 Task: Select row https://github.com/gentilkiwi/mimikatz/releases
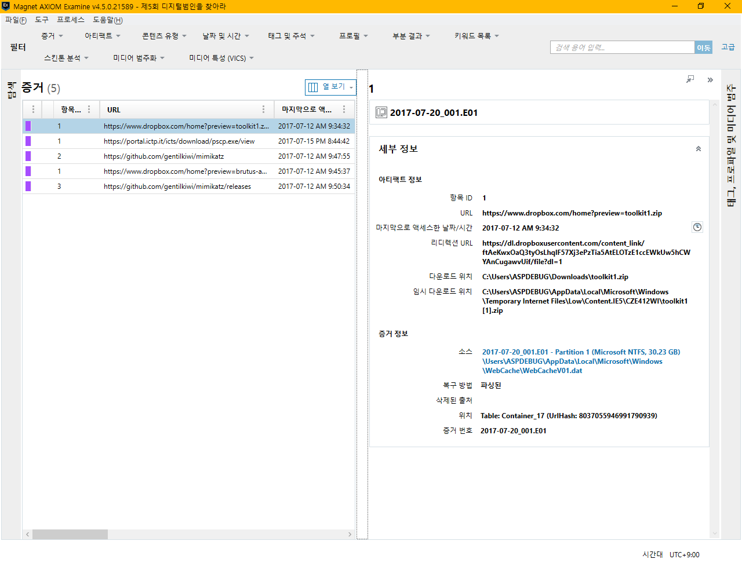point(188,186)
